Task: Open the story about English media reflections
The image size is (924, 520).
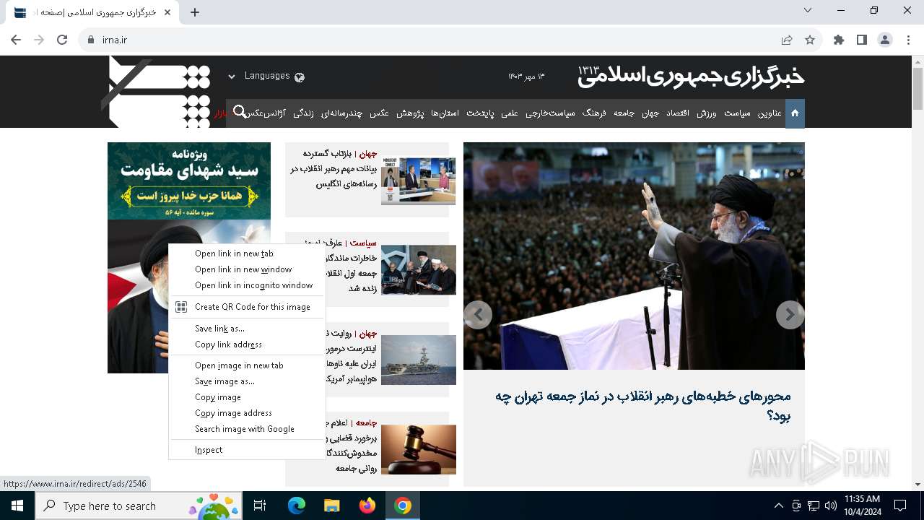Action: [333, 169]
